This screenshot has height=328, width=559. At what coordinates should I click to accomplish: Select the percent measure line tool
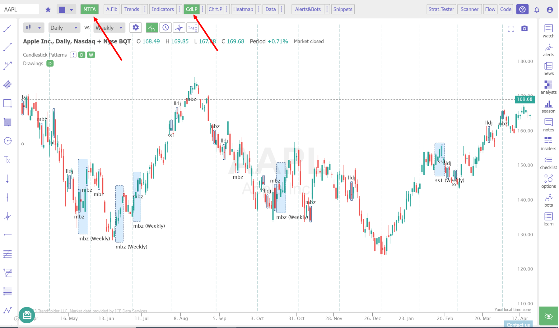point(7,66)
